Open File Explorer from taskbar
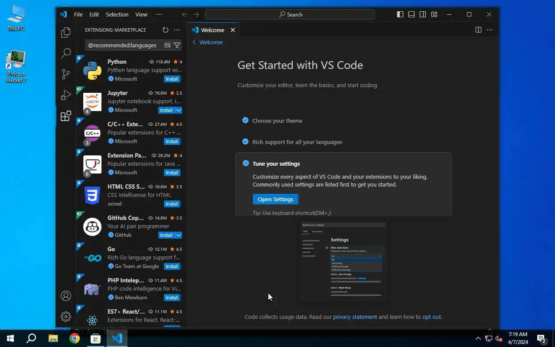The image size is (555, 347). point(53,338)
